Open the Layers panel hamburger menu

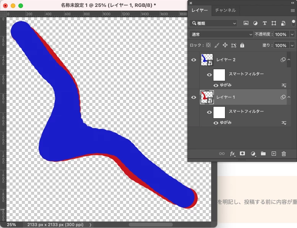click(x=293, y=11)
